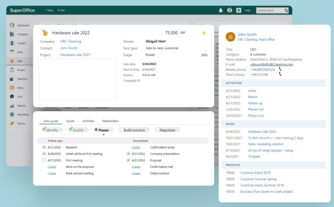Screen dimensions: 334x207
Task: Open the +New dropdown menu
Action: [x=49, y=10]
